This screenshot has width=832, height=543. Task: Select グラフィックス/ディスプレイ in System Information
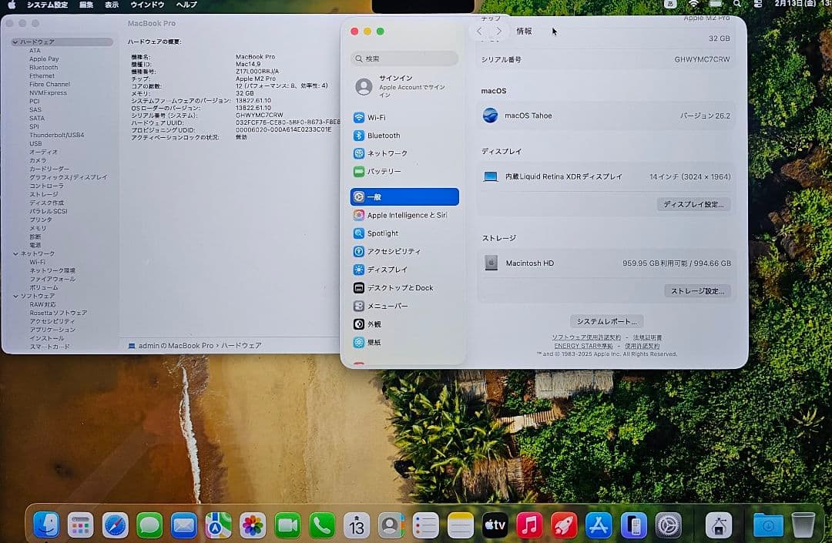[x=68, y=177]
